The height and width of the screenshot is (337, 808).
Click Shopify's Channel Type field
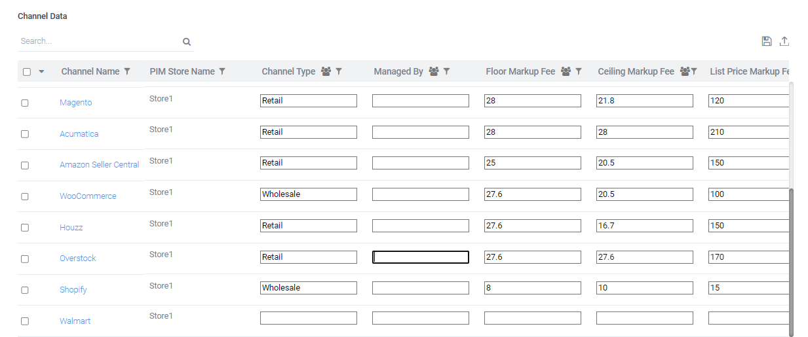(308, 288)
